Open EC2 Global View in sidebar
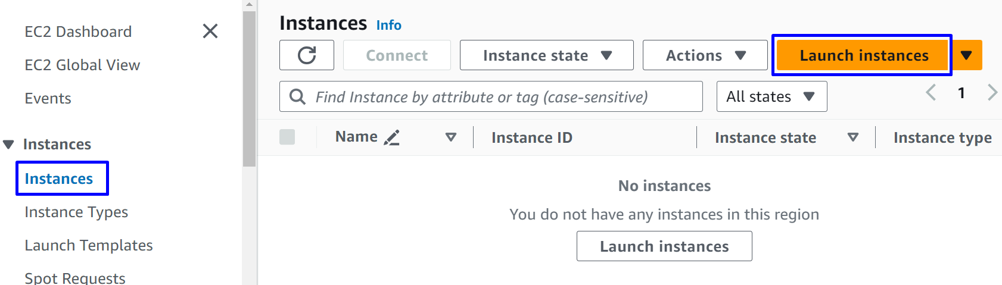The width and height of the screenshot is (1002, 285). click(x=82, y=65)
